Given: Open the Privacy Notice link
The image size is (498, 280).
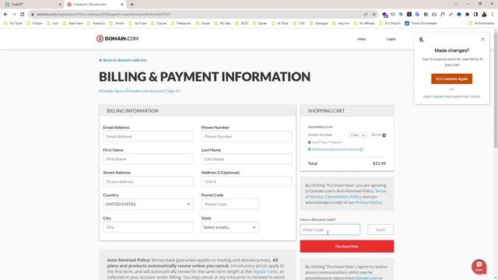Looking at the screenshot, I should click(368, 202).
